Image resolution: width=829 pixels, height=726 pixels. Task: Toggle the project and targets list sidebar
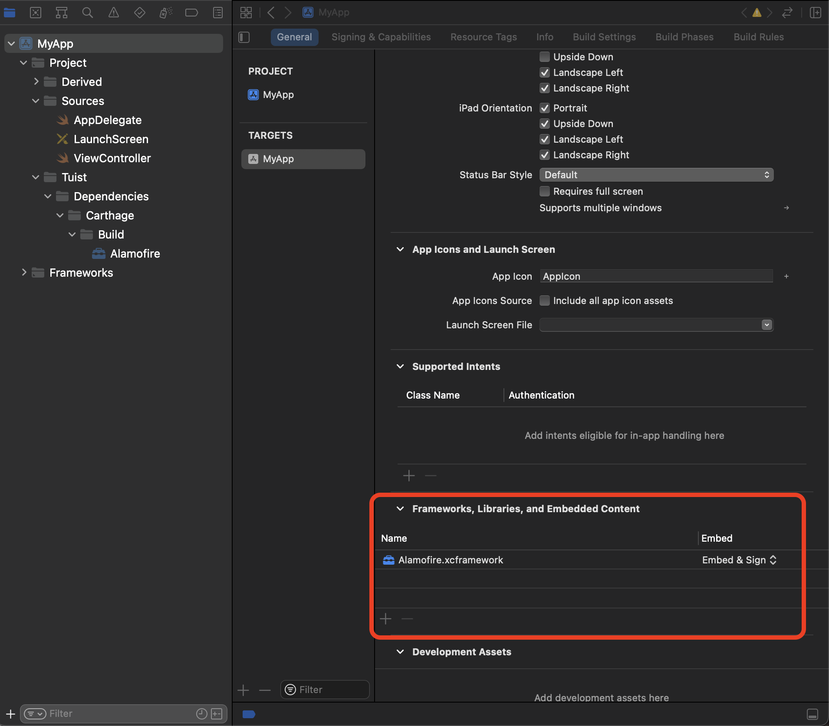click(244, 37)
